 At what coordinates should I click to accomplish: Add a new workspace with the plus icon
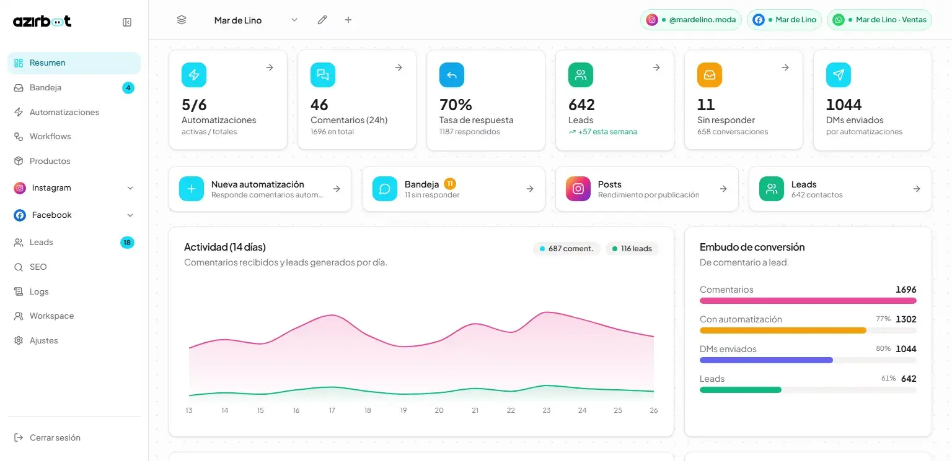pyautogui.click(x=348, y=20)
